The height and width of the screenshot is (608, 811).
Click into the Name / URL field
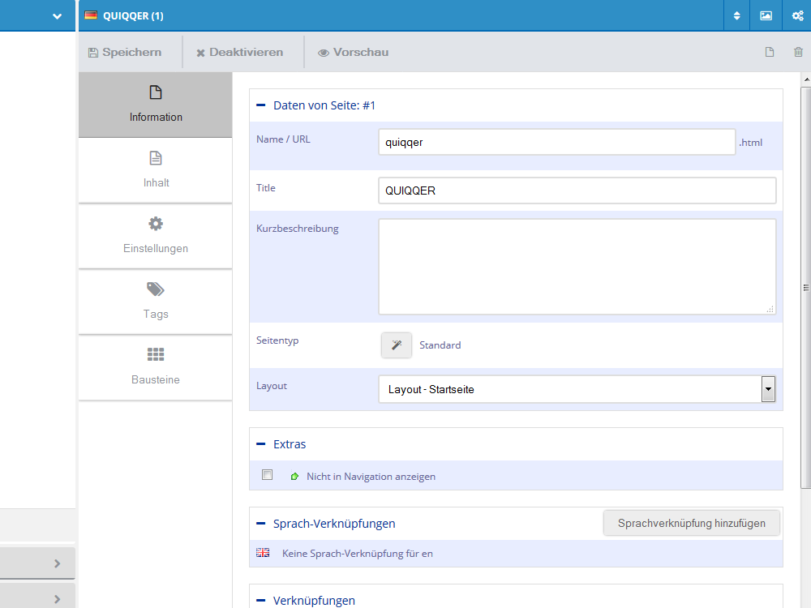point(556,142)
